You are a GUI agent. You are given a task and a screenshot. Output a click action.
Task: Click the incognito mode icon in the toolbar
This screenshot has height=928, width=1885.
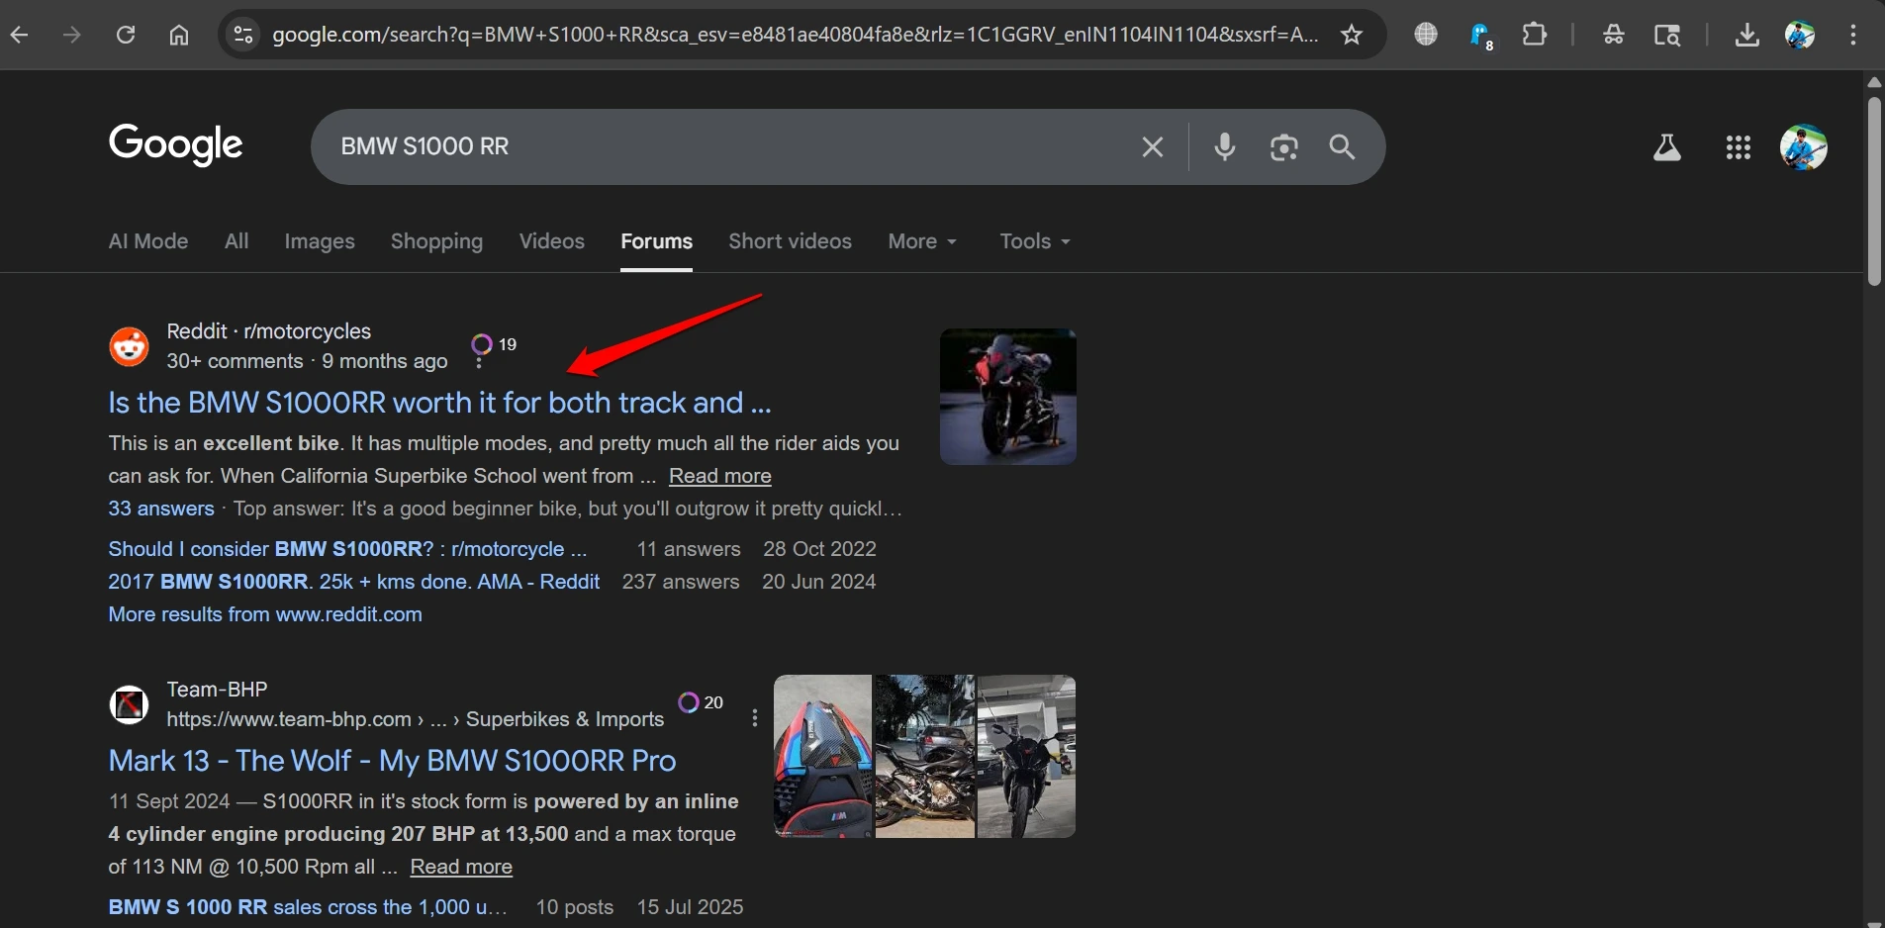[1614, 35]
